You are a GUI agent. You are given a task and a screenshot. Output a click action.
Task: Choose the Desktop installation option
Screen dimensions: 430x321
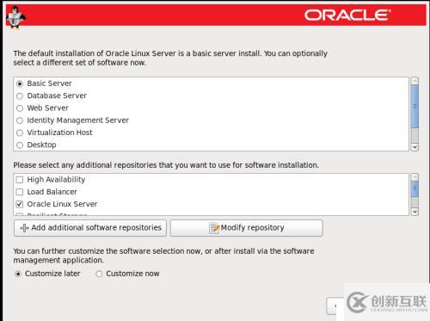pyautogui.click(x=20, y=145)
